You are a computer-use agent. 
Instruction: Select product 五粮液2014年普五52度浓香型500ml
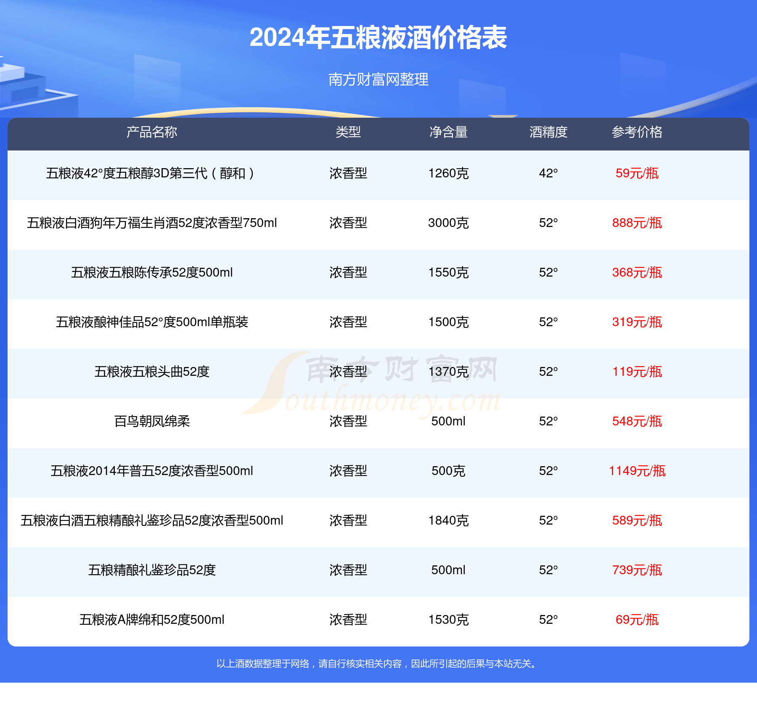point(152,471)
